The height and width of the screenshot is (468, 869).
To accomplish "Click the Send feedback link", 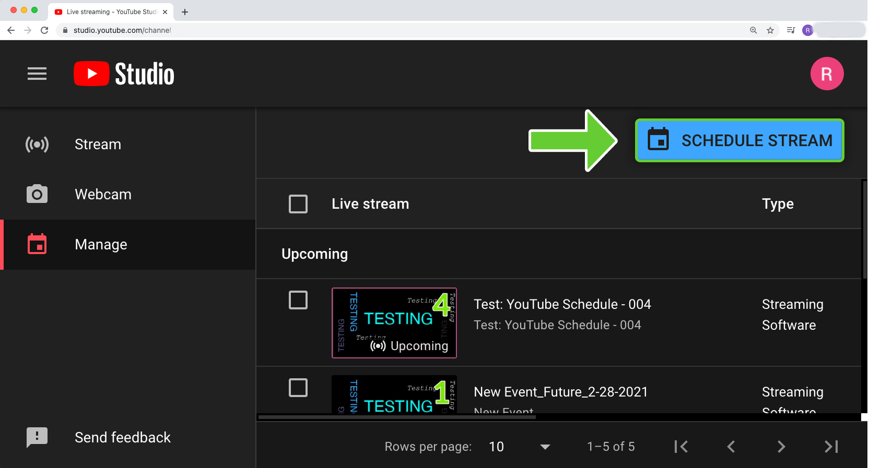I will (123, 437).
